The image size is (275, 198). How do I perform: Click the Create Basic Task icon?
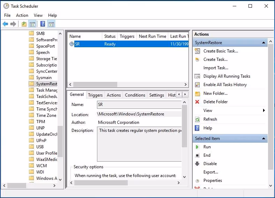click(197, 51)
